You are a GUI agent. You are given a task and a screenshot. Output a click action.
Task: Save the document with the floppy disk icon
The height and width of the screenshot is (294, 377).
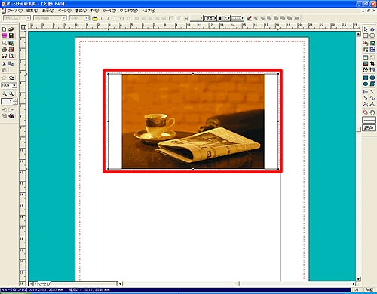[x=11, y=35]
